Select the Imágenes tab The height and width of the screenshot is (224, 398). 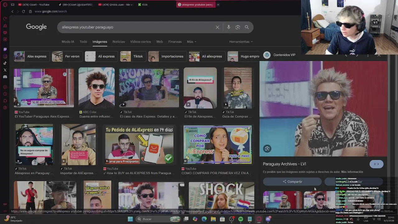point(100,42)
